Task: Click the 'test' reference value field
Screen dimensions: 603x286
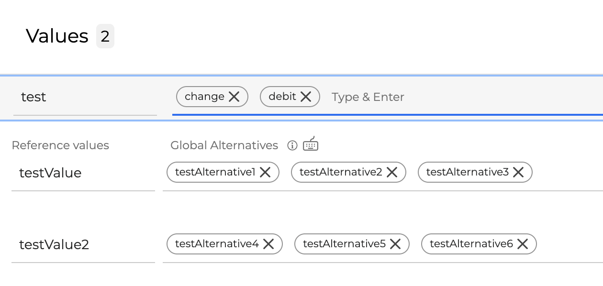Action: click(85, 97)
